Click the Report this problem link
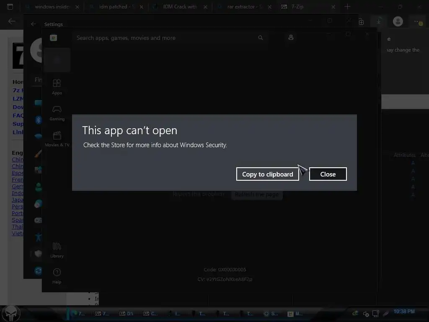 (199, 194)
